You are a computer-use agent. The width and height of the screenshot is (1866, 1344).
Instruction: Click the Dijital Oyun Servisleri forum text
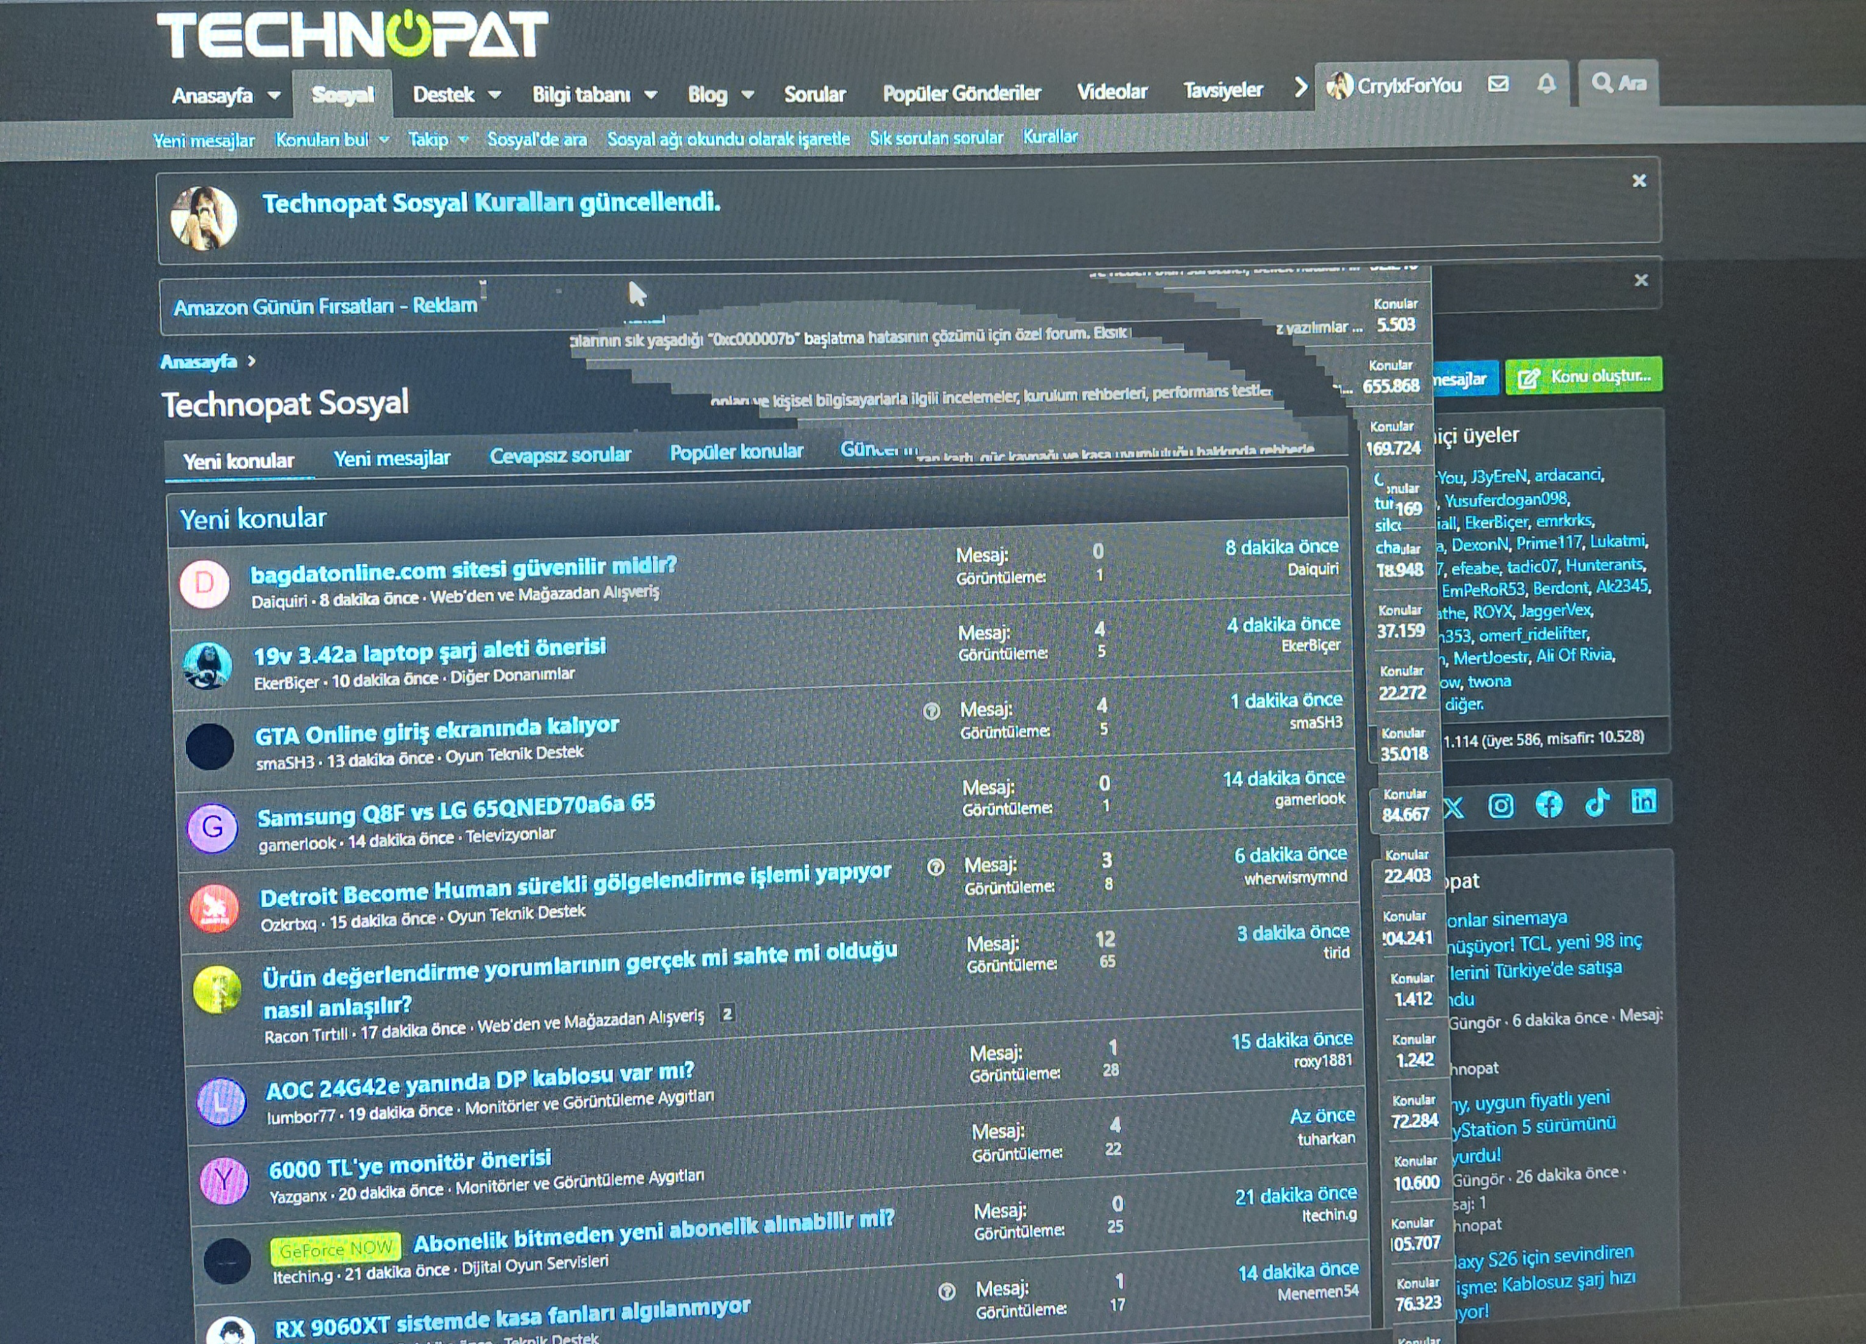click(535, 1264)
